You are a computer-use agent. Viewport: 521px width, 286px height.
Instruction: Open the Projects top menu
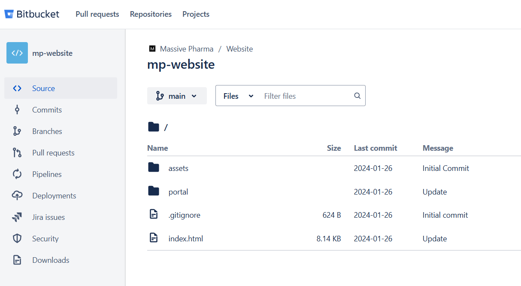coord(196,14)
